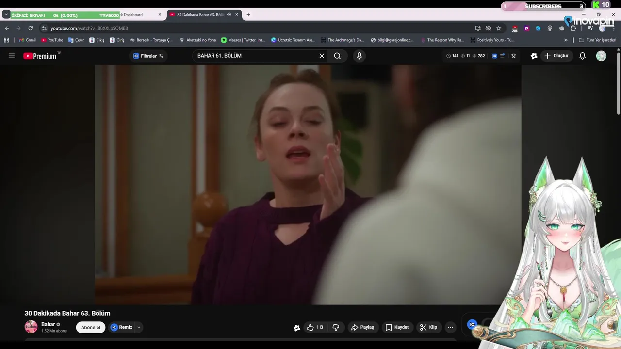This screenshot has width=621, height=349.
Task: Click the sparkle star icon beside Oluştur
Action: (534, 56)
